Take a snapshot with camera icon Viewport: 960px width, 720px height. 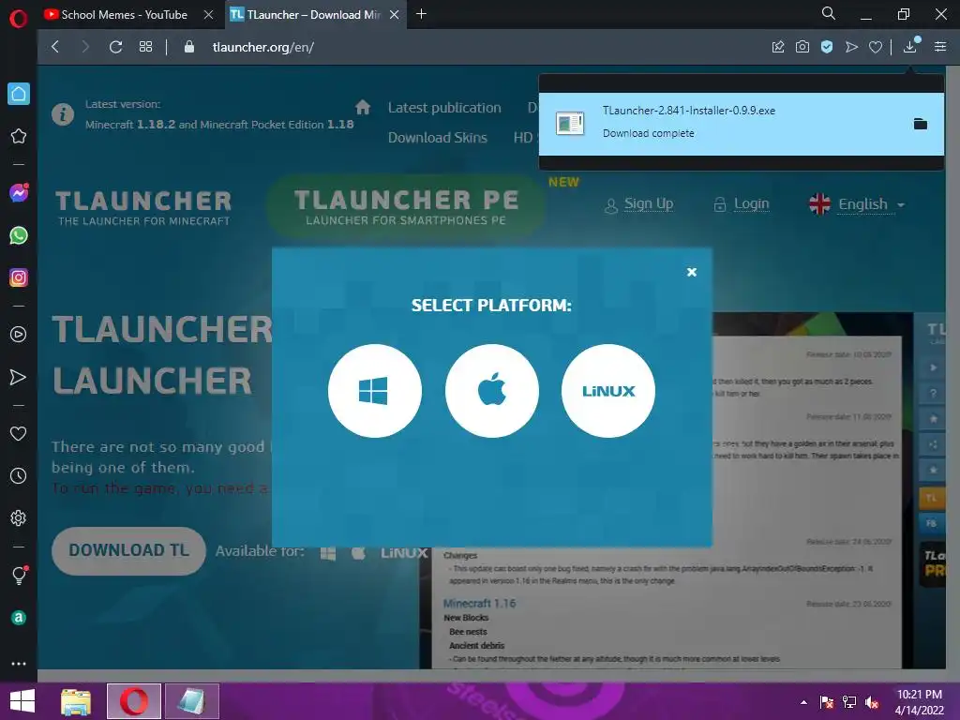pos(802,47)
